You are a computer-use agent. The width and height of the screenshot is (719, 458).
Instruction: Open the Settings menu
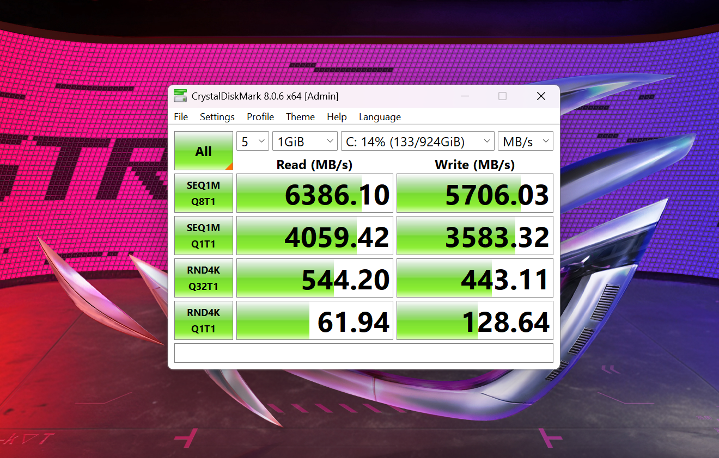coord(217,117)
